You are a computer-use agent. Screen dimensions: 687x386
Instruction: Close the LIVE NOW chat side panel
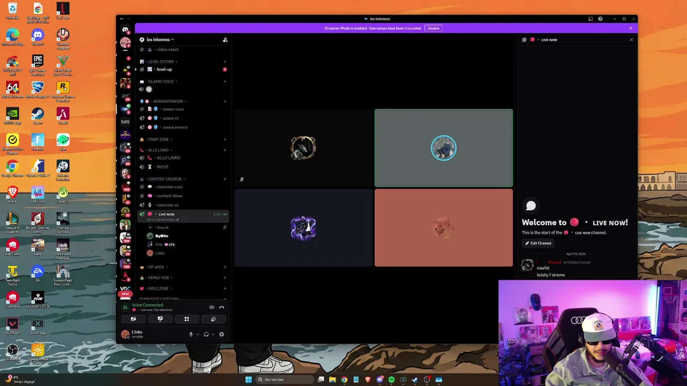[631, 40]
